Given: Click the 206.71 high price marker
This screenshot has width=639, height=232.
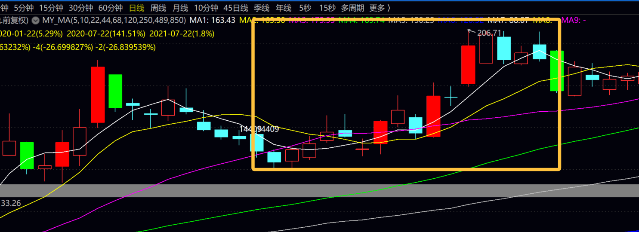Looking at the screenshot, I should point(489,33).
